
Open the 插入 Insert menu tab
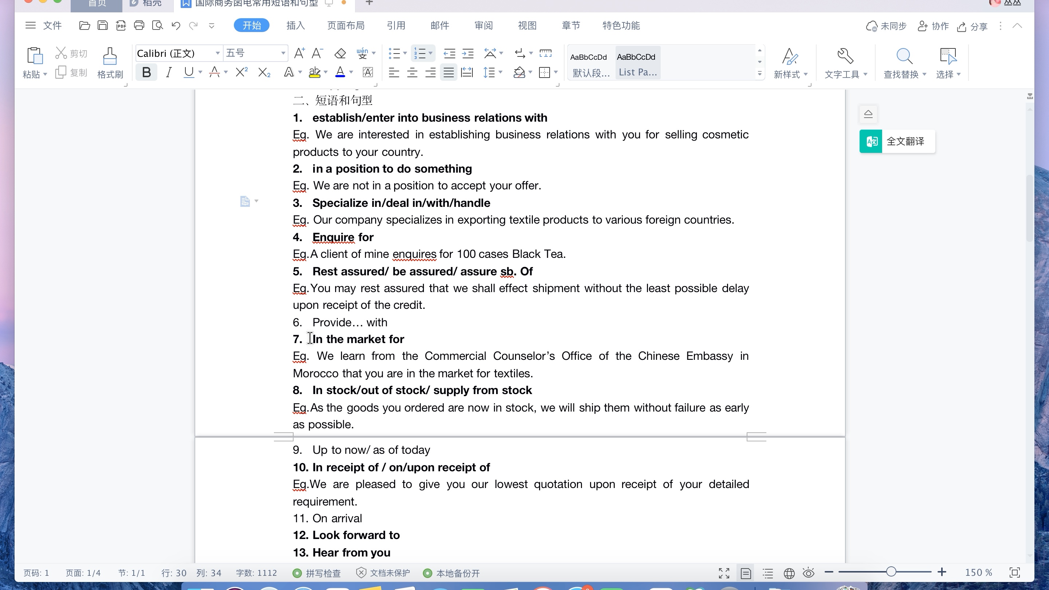(295, 26)
